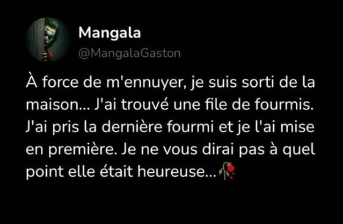
Task: Open the @MangalaGaston handle
Action: [130, 53]
